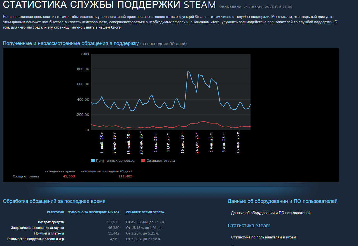358x246 pixels.
Task: Click the 'Категория' column header
Action: (55, 212)
